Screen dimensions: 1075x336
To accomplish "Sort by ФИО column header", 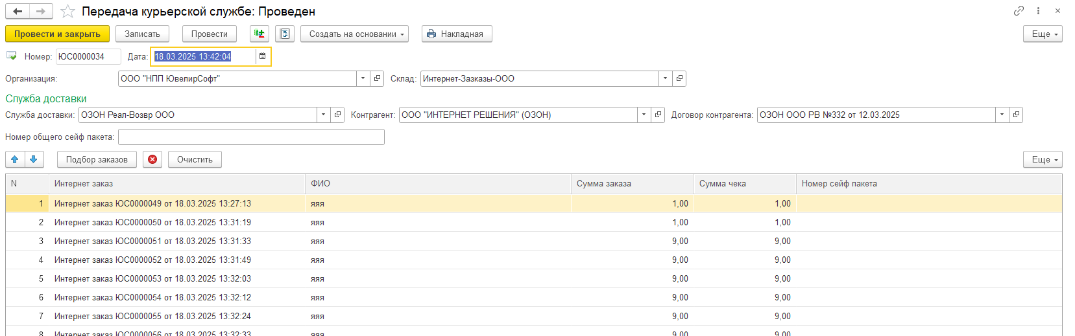I will point(438,183).
